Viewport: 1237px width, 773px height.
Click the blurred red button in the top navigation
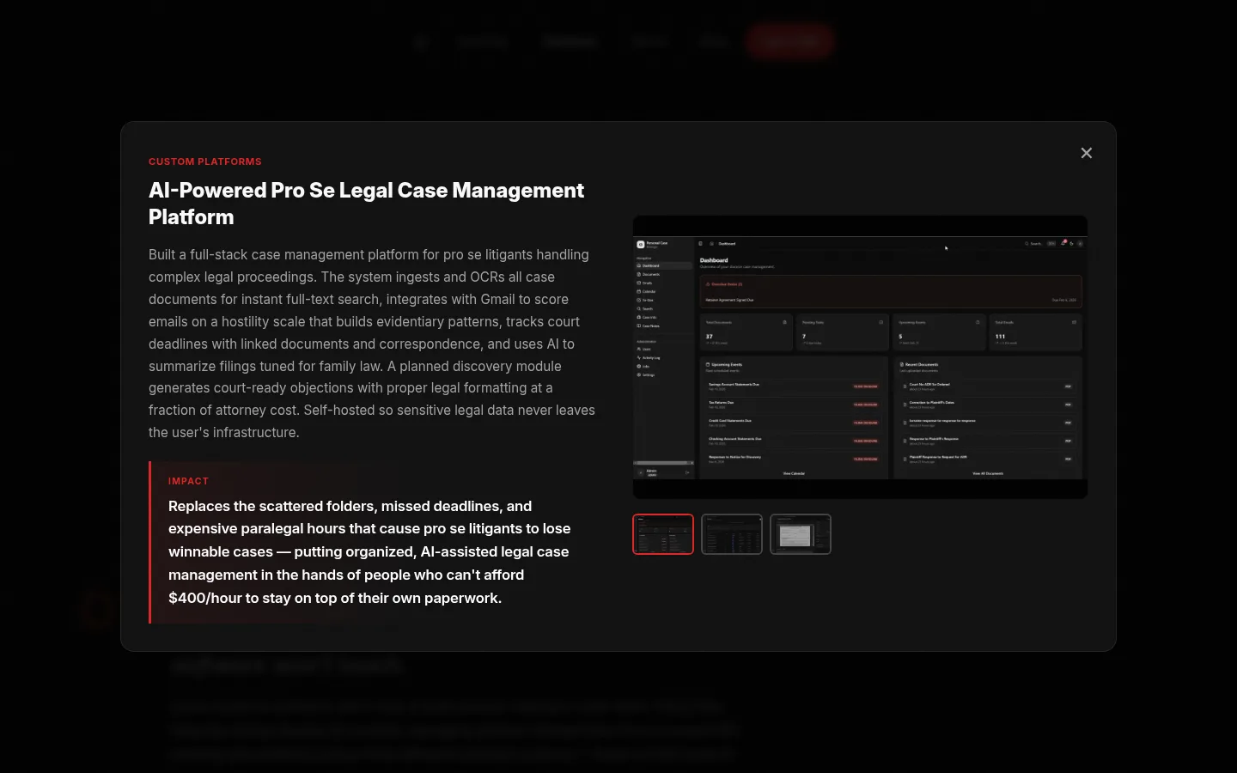(x=789, y=40)
